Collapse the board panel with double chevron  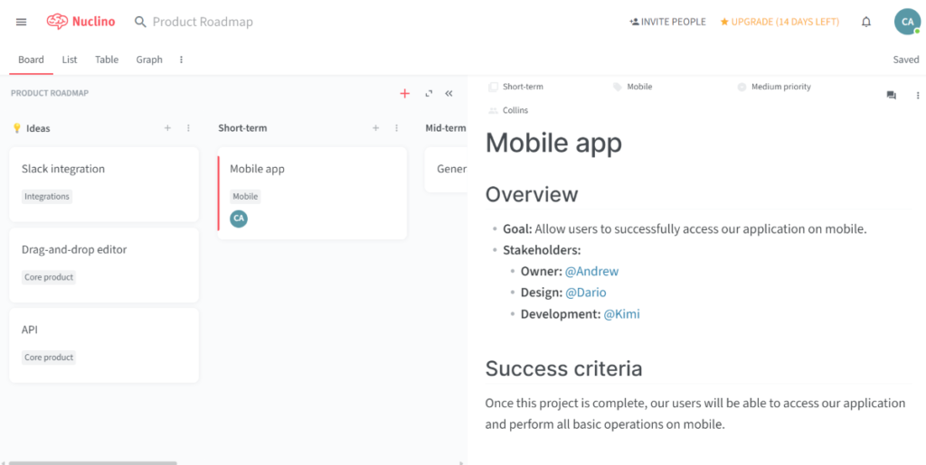pos(449,93)
